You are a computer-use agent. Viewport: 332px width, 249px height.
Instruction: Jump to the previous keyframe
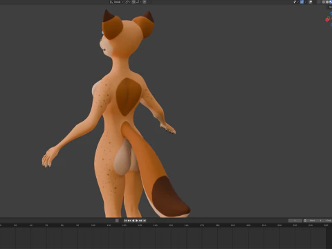129,221
